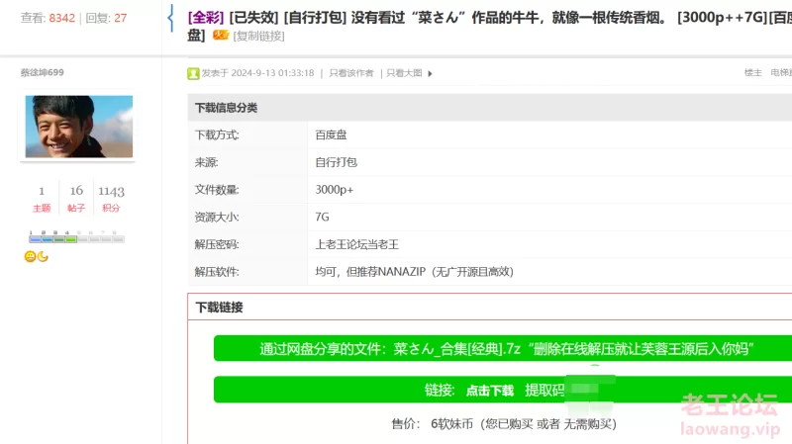Click the 文件数量 row label

point(217,190)
